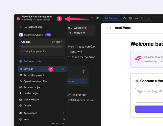This screenshot has width=163, height=126.
Task: Click the Freemius@Lovable workspace name
Action: (34, 35)
